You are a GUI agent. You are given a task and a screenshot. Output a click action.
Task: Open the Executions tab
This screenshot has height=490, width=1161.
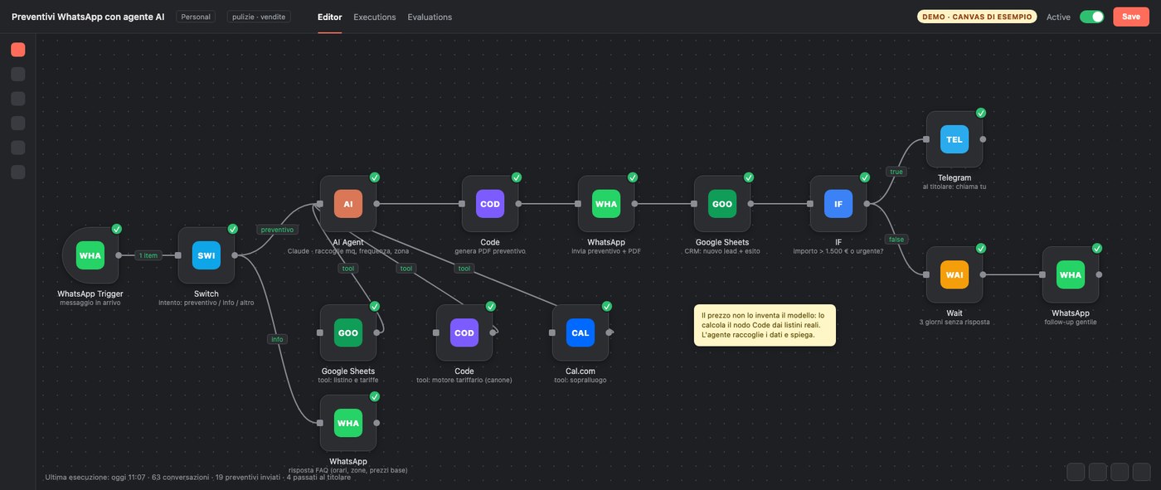click(x=374, y=17)
